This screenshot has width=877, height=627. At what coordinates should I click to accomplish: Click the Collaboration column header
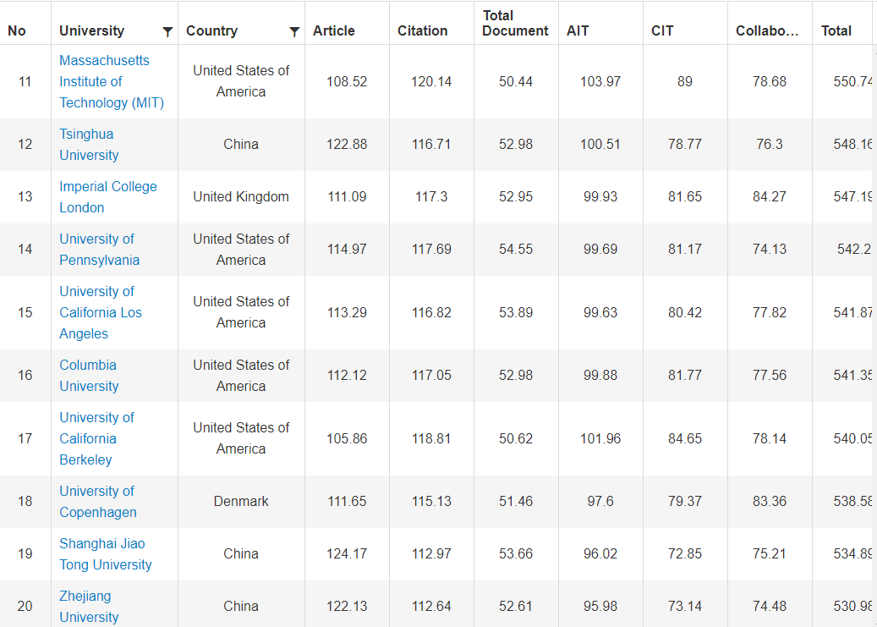tap(767, 30)
